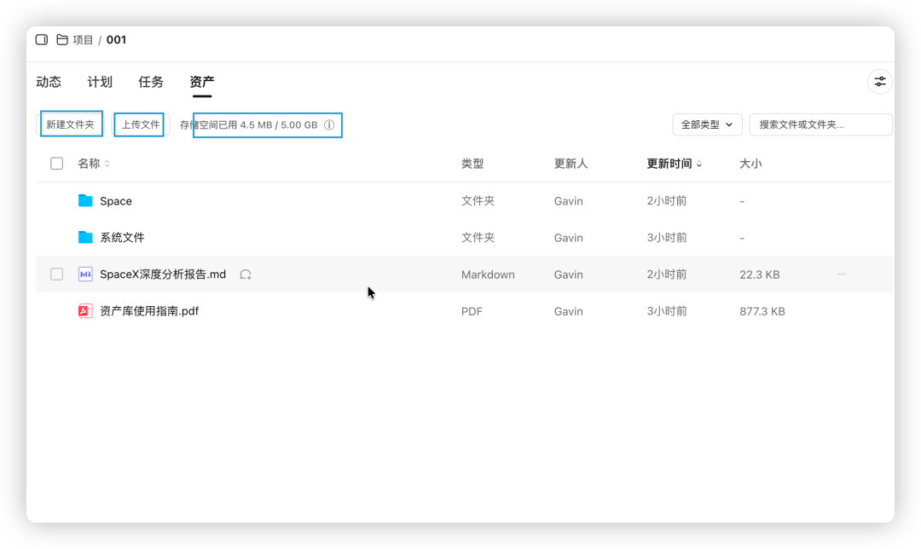Sort by 更新时间 column arrows
Viewport: 921px width, 549px height.
(x=699, y=163)
